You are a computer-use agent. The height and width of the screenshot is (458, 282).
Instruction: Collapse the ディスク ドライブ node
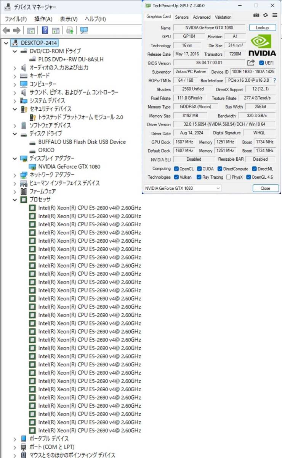15,134
